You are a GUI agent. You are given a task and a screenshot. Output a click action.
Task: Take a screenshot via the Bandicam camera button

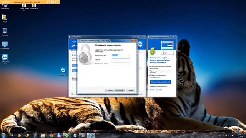(x=49, y=2)
